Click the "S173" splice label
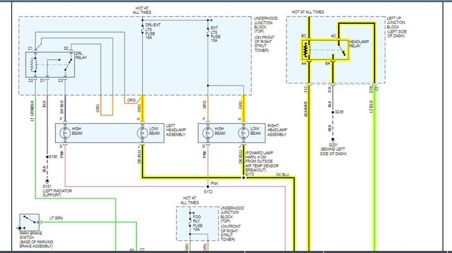The image size is (452, 253). click(x=250, y=174)
